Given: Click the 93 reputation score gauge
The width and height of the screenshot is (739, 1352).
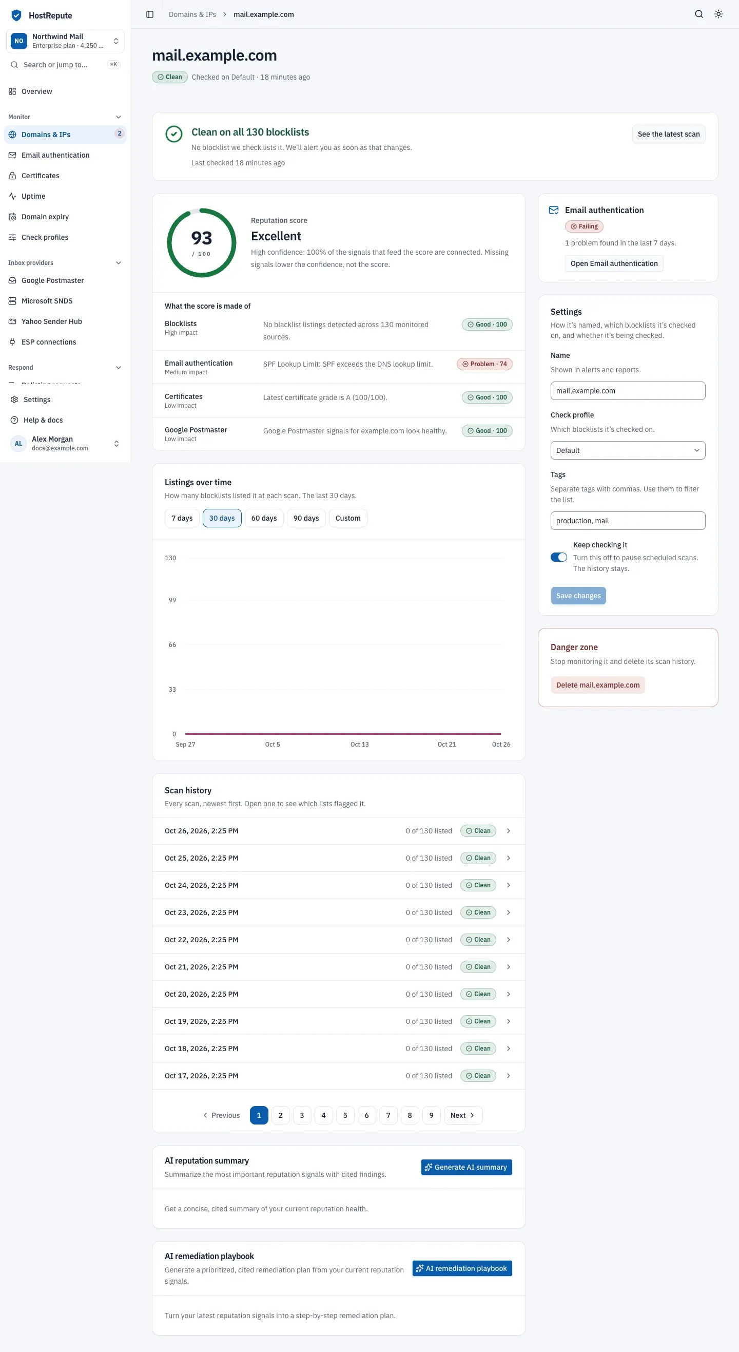Looking at the screenshot, I should 201,242.
